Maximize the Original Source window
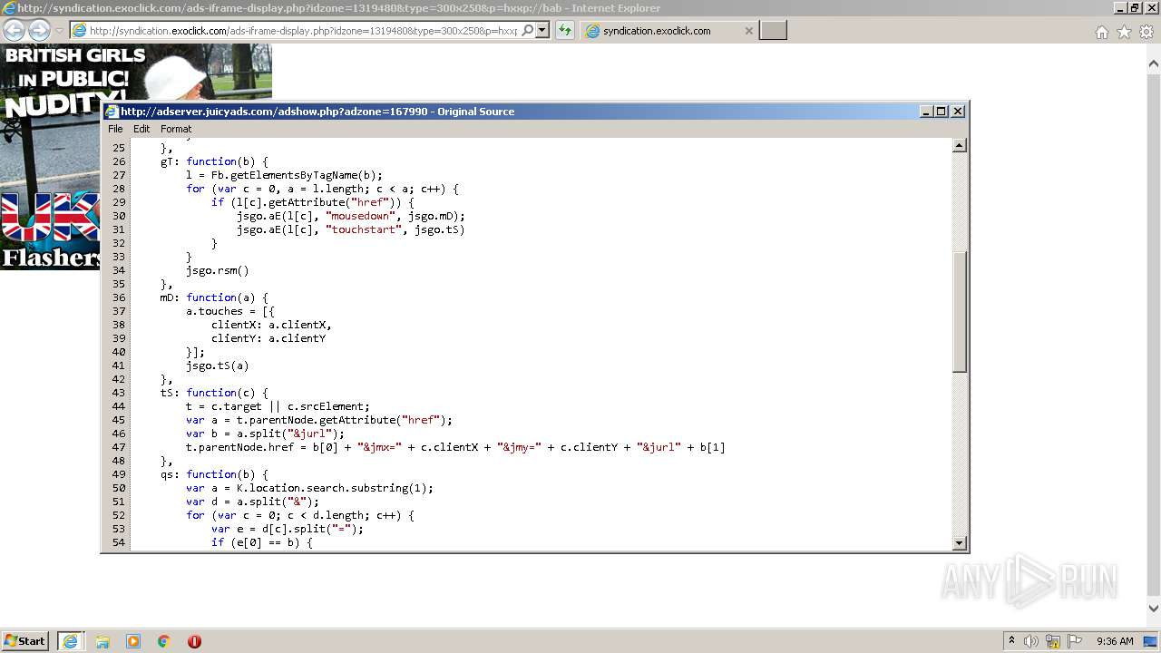The height and width of the screenshot is (653, 1161). coord(941,111)
